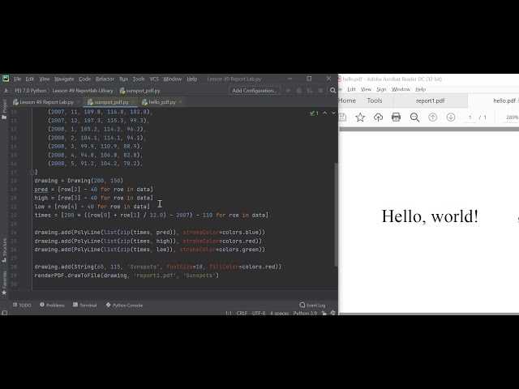Open the Favorites tool window

(4, 283)
